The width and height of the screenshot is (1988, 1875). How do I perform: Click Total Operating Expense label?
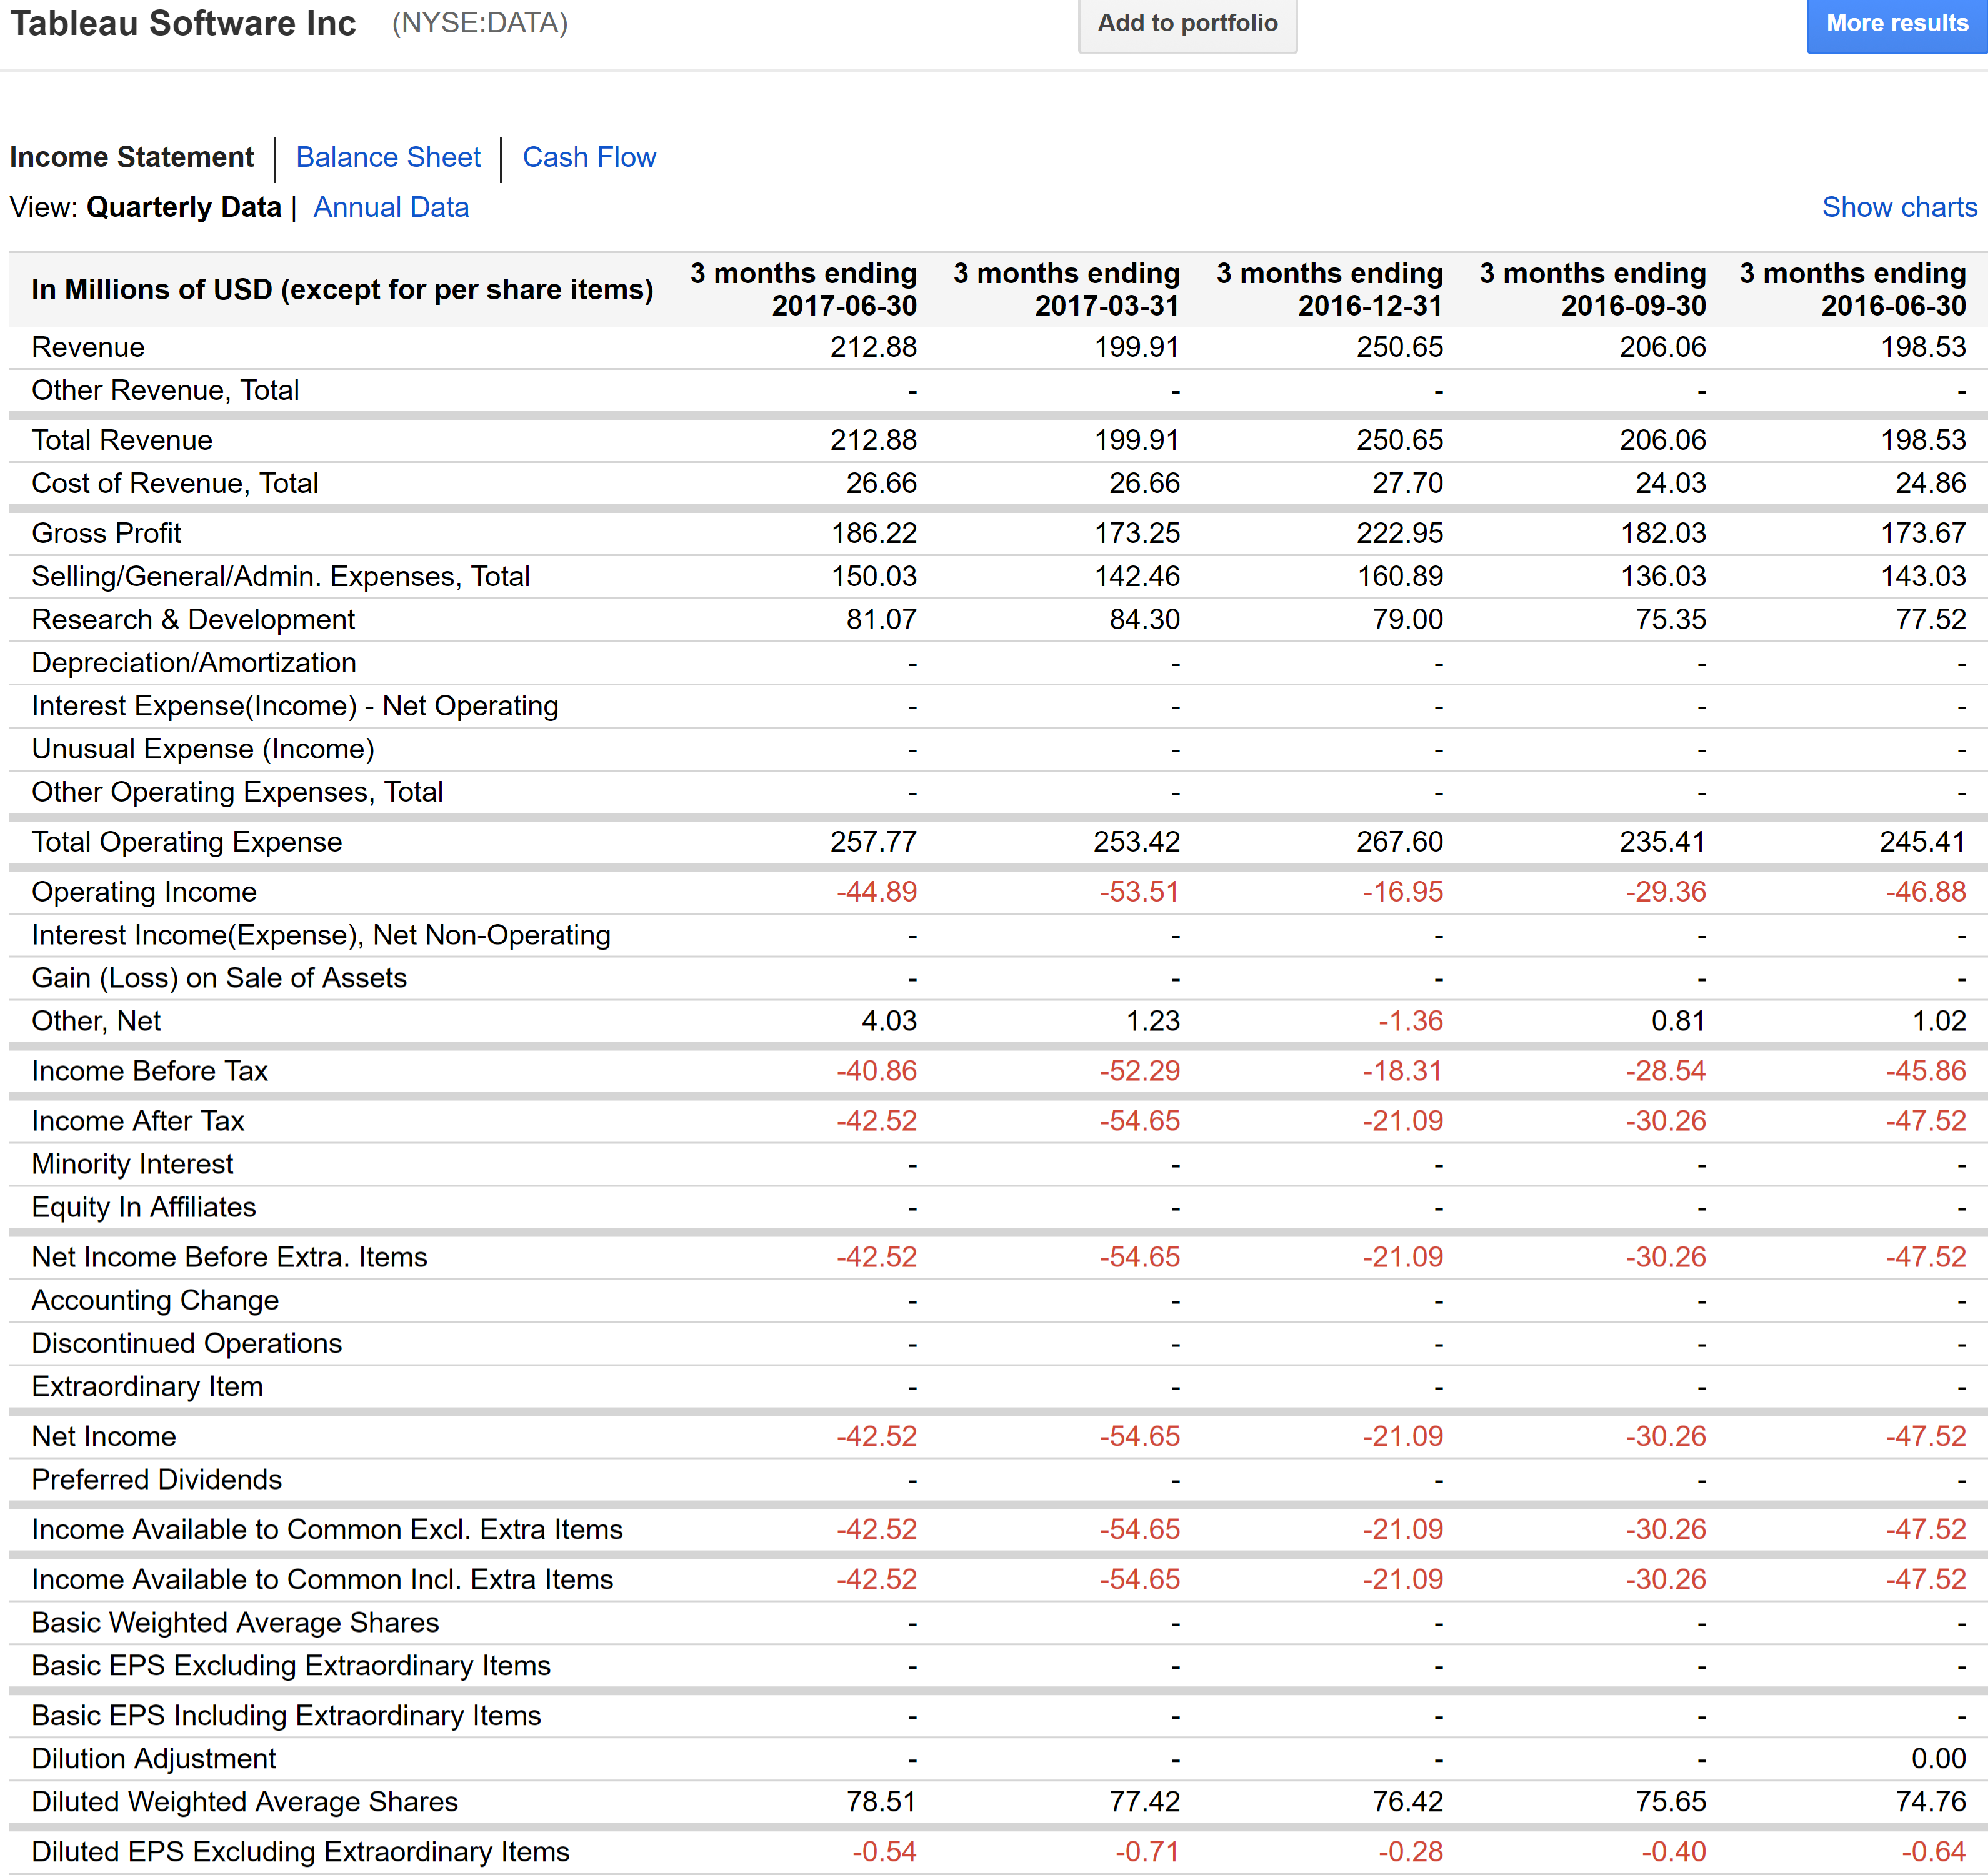click(x=187, y=843)
